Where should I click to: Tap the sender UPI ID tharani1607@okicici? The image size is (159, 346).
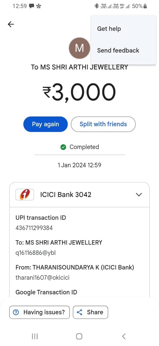click(x=42, y=278)
